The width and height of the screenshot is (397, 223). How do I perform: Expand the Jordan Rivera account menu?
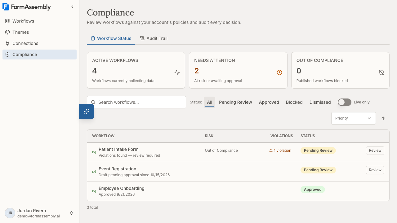click(x=40, y=213)
